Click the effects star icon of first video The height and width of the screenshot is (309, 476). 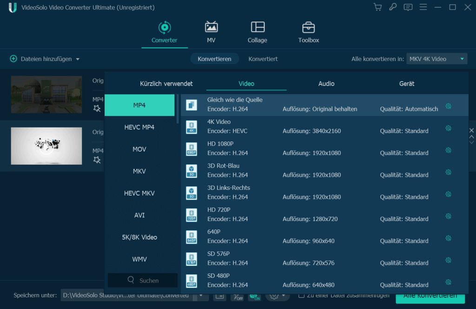click(97, 108)
